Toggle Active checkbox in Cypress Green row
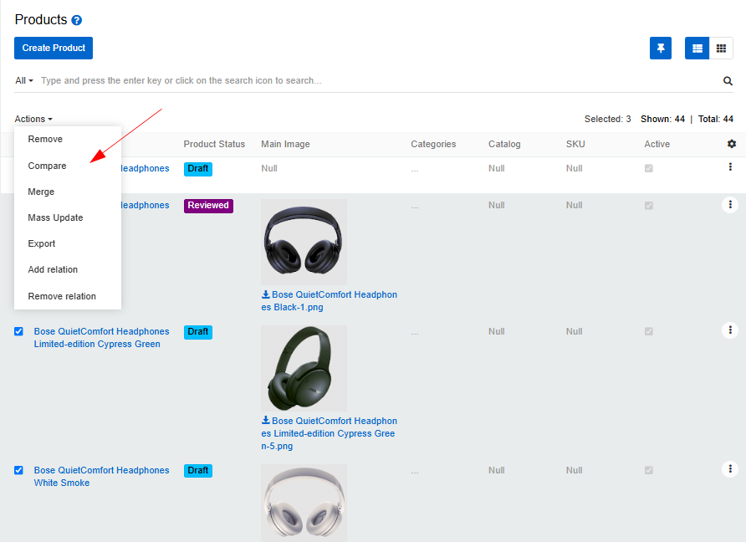746x542 pixels. coord(648,331)
